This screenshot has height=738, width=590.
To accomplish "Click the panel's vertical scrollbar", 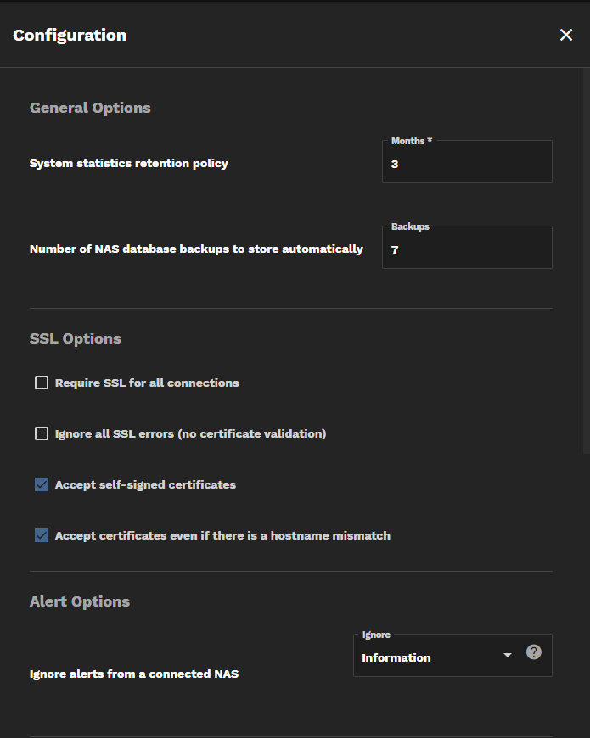I will (587, 254).
